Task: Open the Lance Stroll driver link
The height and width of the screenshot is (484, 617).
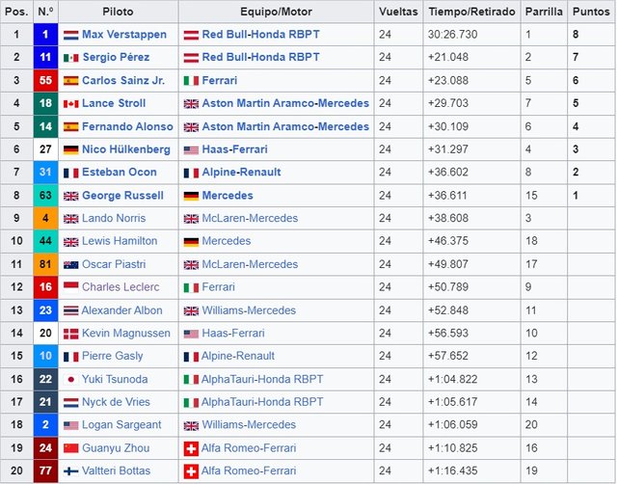Action: pos(114,103)
